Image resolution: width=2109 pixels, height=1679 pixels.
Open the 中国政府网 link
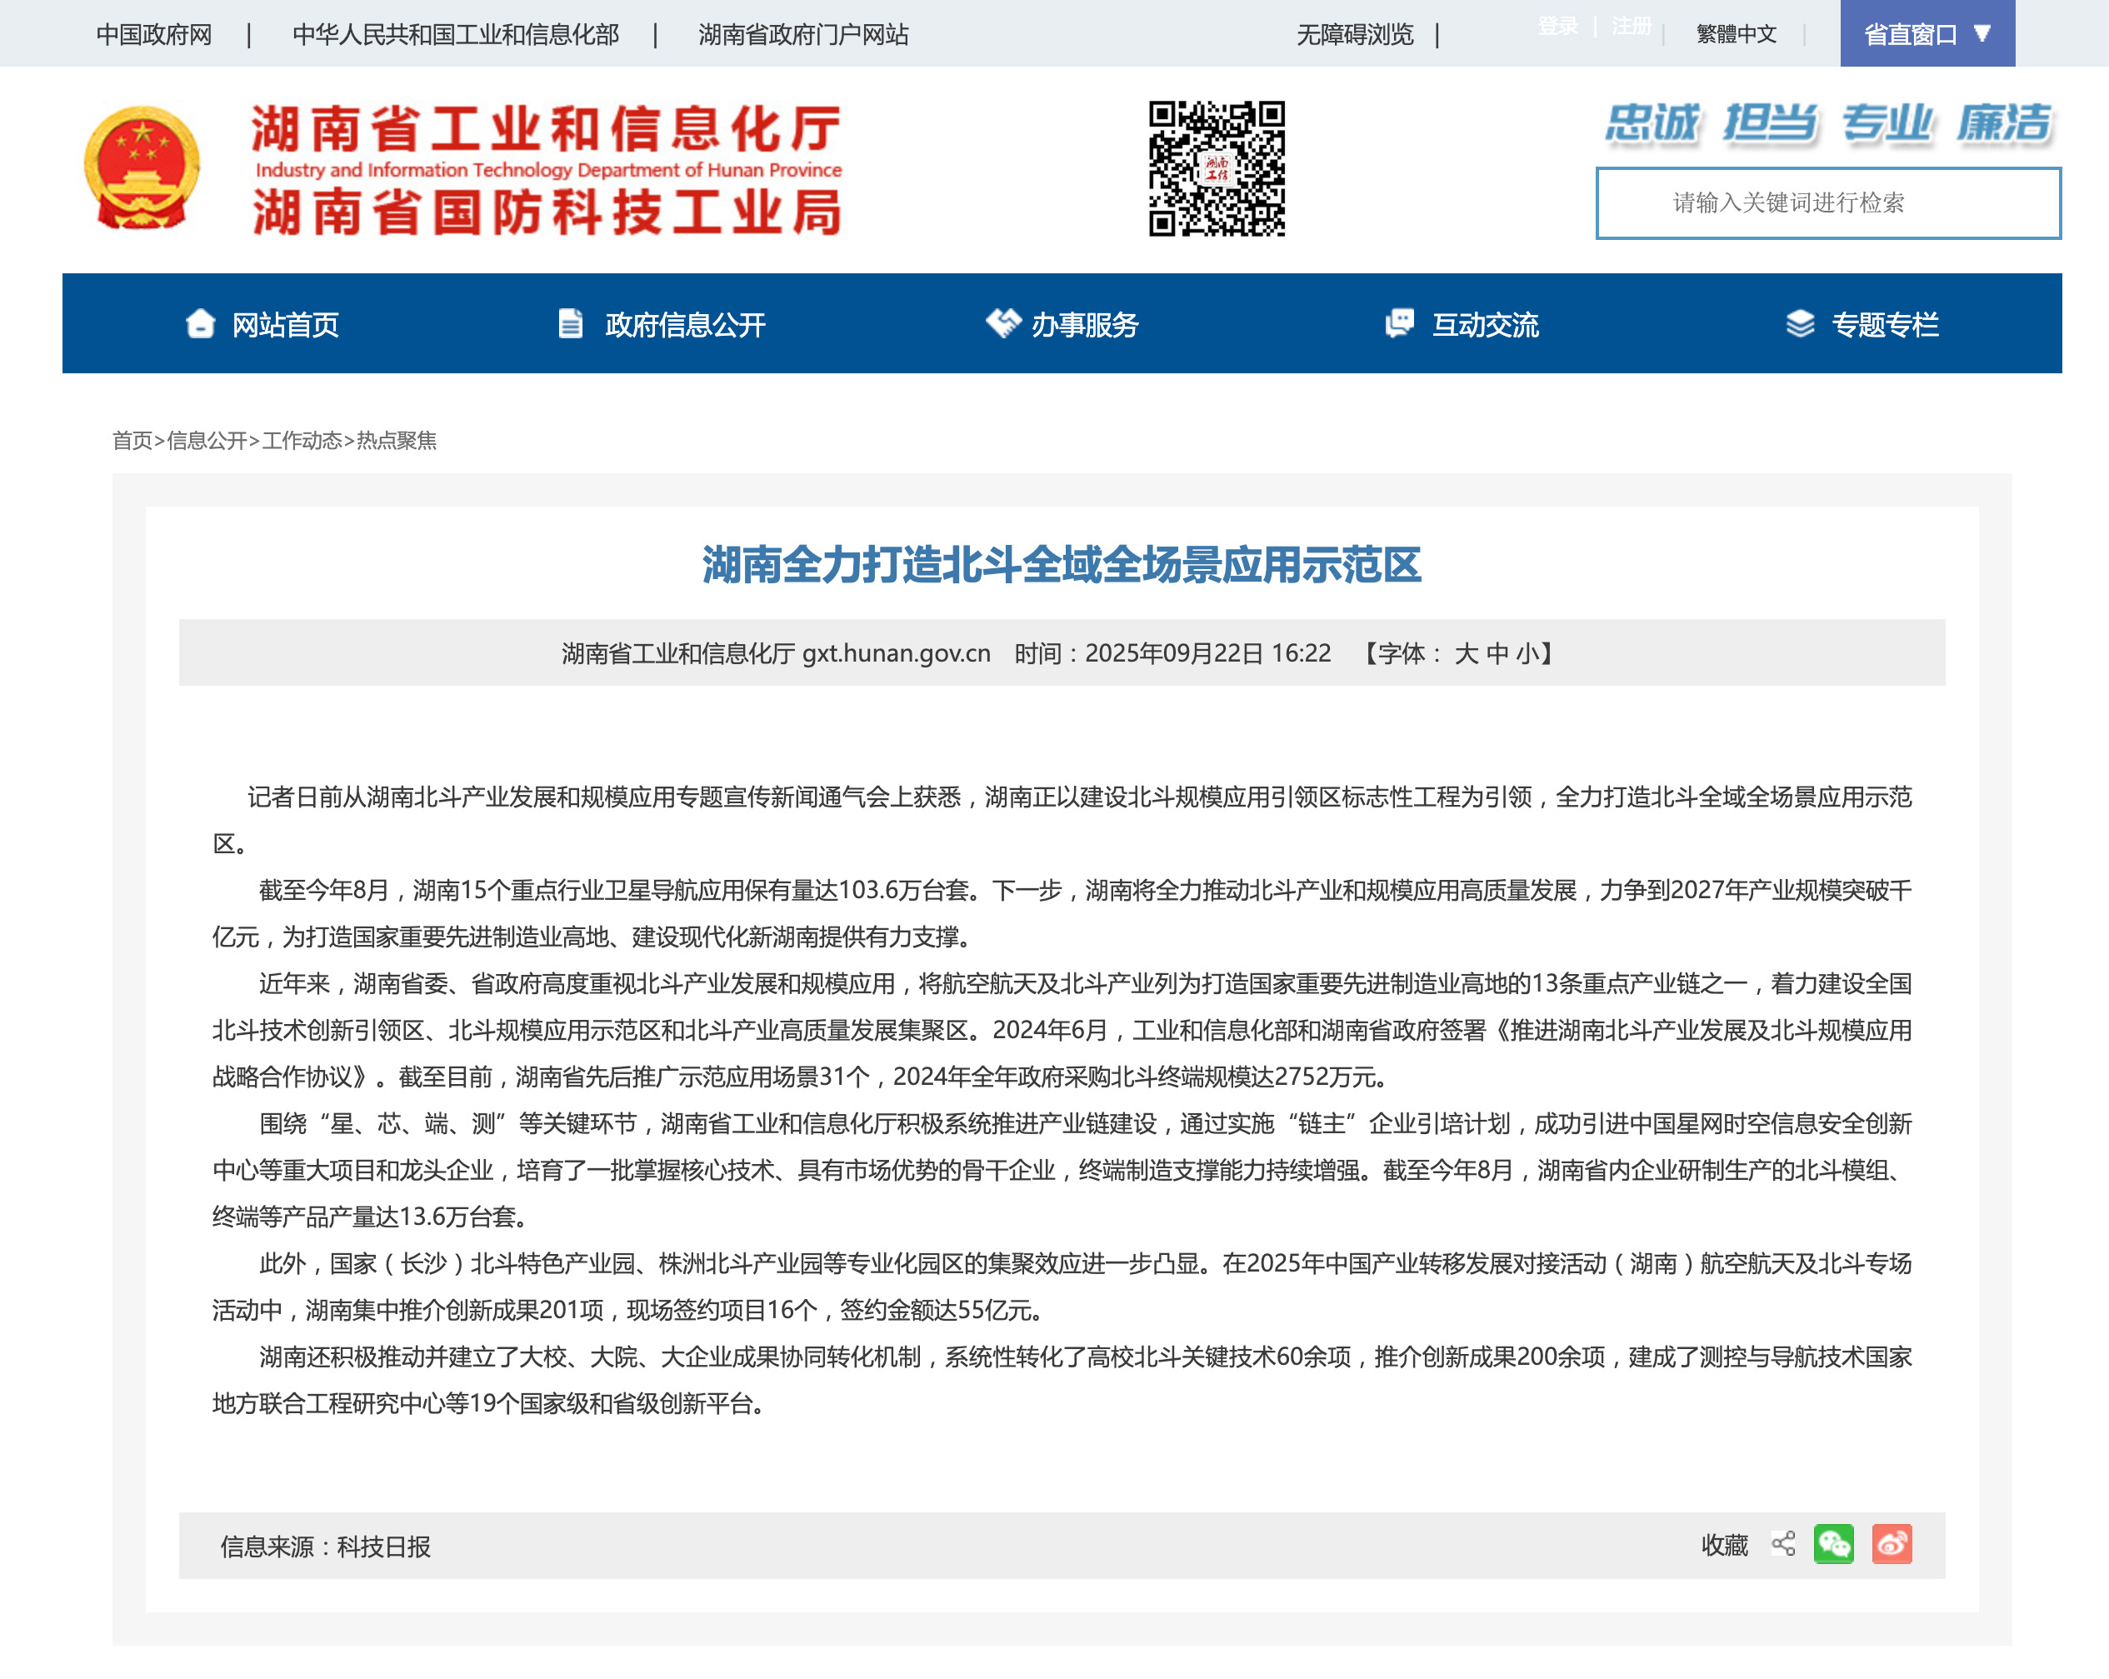tap(153, 35)
